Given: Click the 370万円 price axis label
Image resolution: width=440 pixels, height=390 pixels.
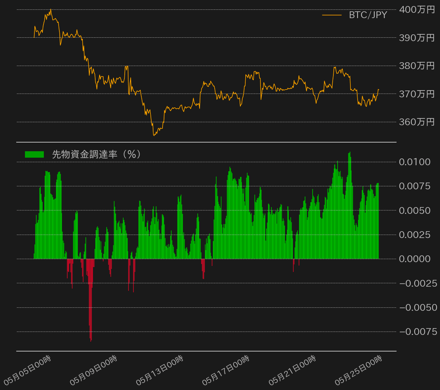Looking at the screenshot, I should [417, 94].
